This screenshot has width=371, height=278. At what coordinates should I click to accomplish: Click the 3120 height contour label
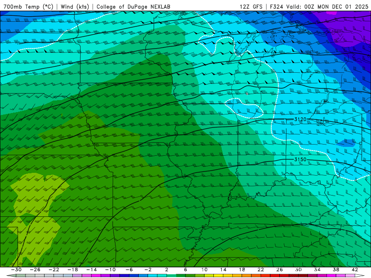click(300, 120)
